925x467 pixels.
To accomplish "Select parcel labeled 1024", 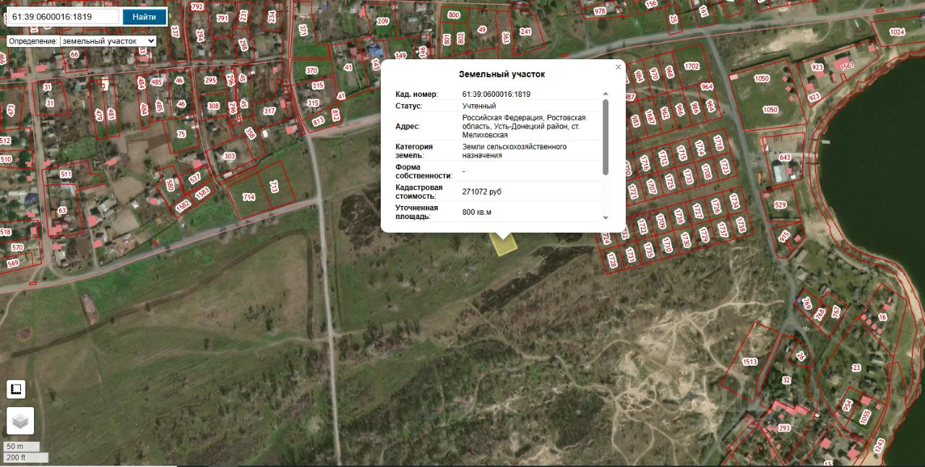I will (x=897, y=32).
